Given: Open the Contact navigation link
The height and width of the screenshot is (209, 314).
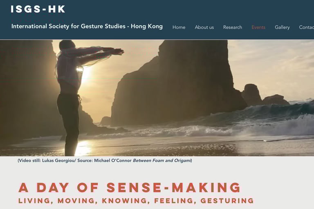Looking at the screenshot, I should tap(306, 27).
